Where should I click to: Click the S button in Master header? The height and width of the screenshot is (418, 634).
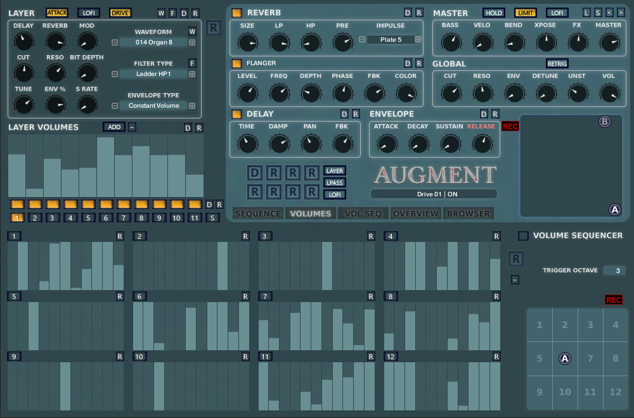point(598,13)
